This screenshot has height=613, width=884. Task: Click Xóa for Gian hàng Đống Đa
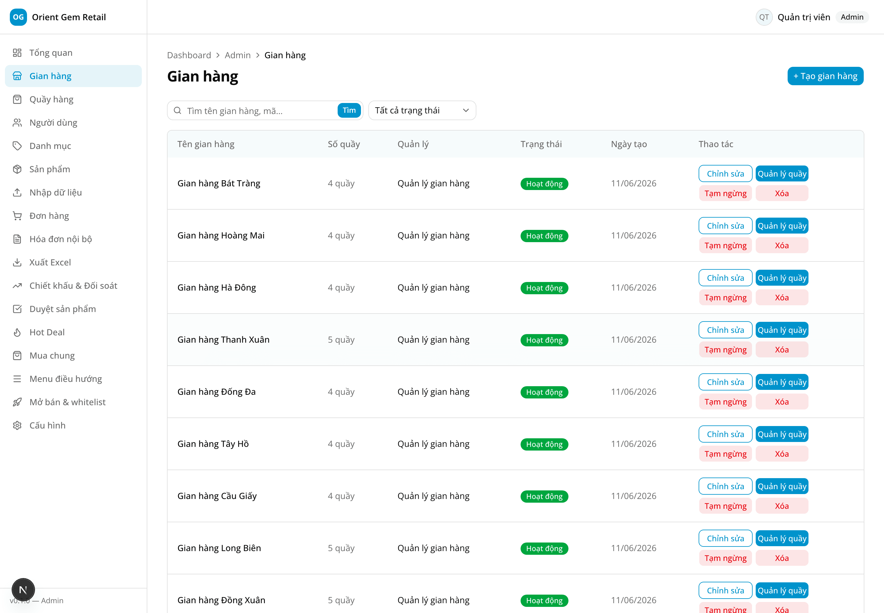(782, 402)
